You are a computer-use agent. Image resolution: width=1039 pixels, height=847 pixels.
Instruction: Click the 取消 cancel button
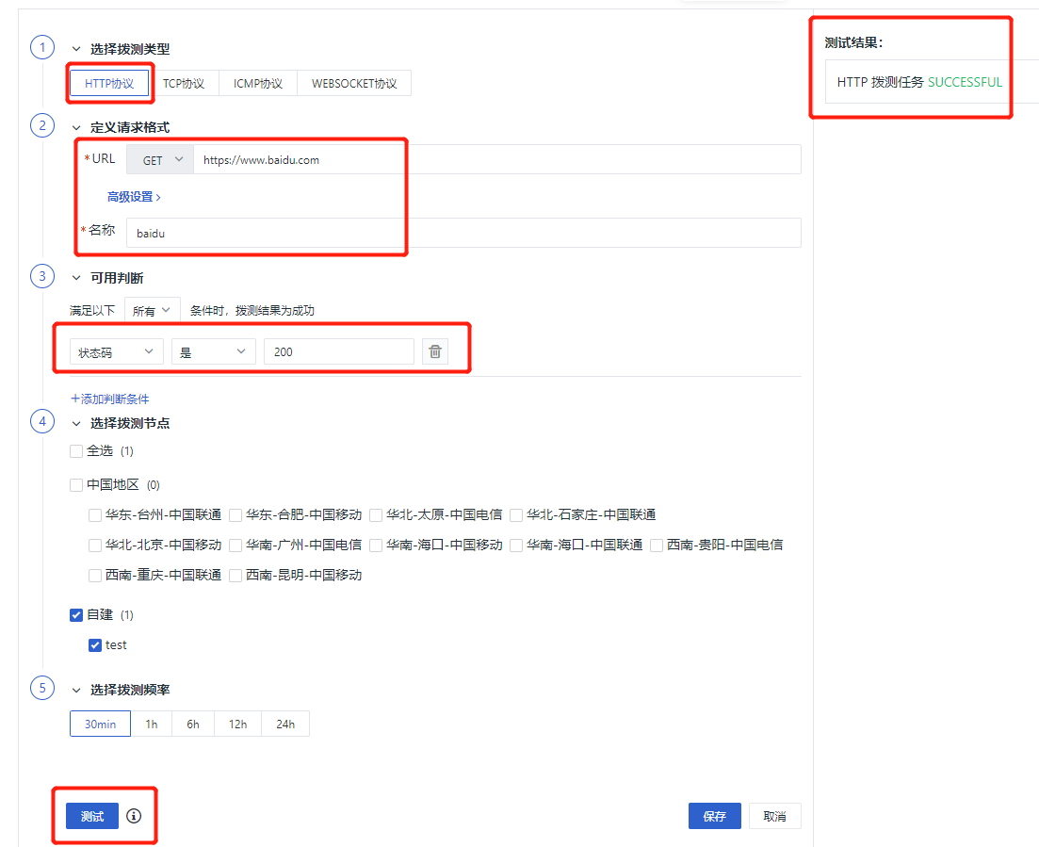(774, 816)
